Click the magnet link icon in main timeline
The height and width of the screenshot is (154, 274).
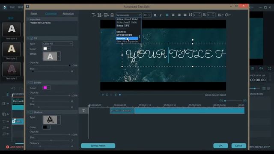tap(7, 95)
